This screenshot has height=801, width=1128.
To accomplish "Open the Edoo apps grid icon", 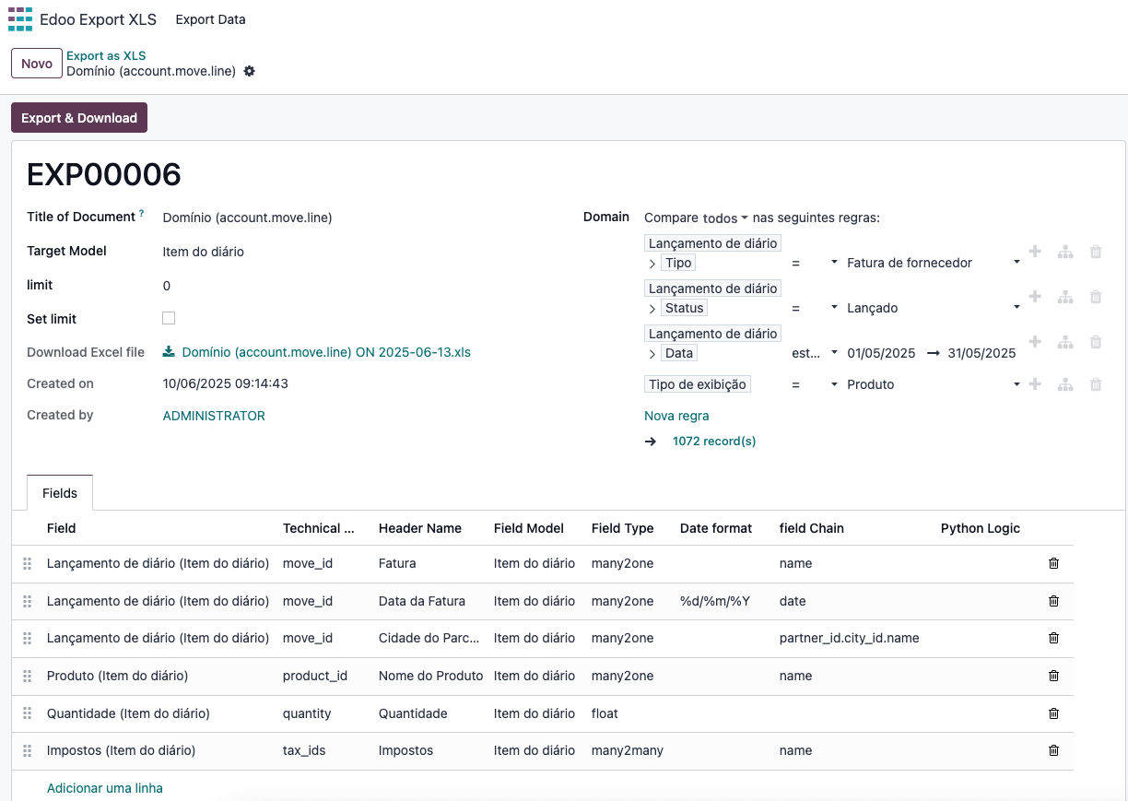I will tap(19, 18).
